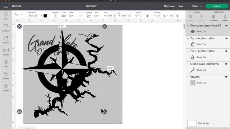Hide the second Text - Authorization layer
Image resolution: width=230 pixels, height=129 pixels.
click(226, 51)
